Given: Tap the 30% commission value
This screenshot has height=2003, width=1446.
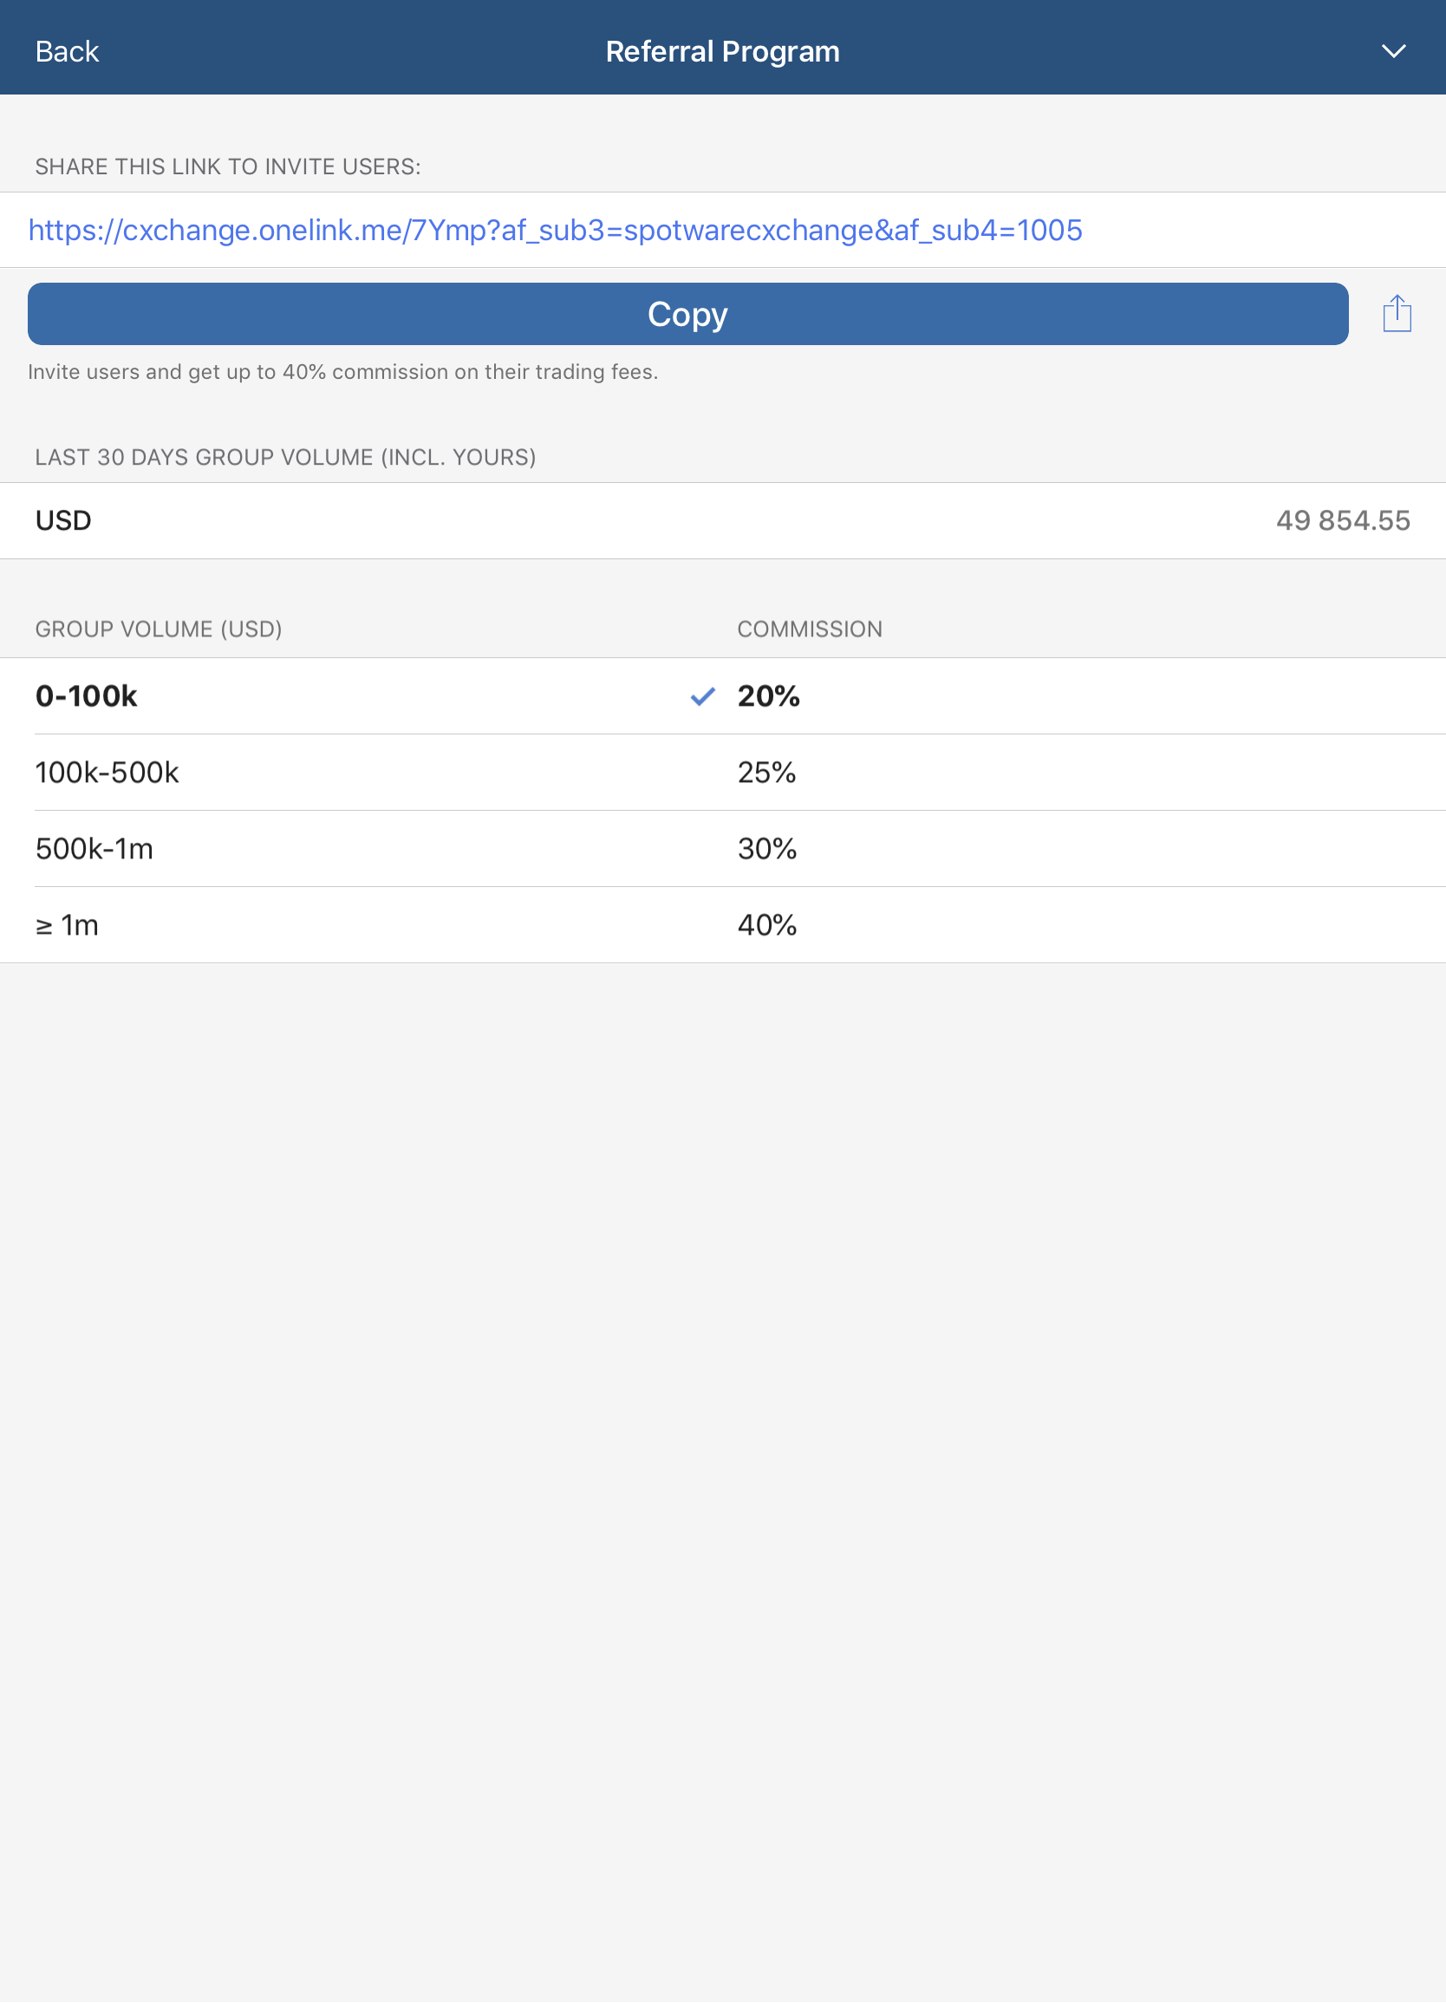Looking at the screenshot, I should coord(767,849).
